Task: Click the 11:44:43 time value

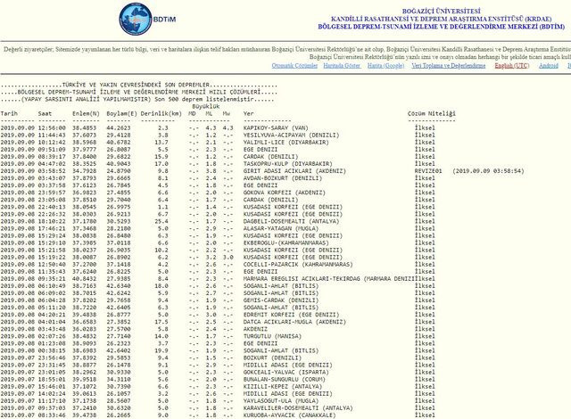Action: 52,136
